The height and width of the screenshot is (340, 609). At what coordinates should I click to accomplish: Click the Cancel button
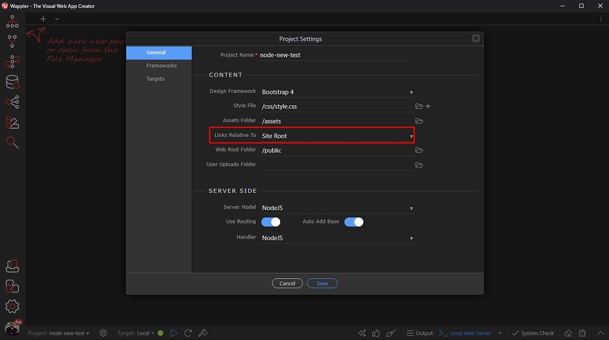click(x=287, y=284)
